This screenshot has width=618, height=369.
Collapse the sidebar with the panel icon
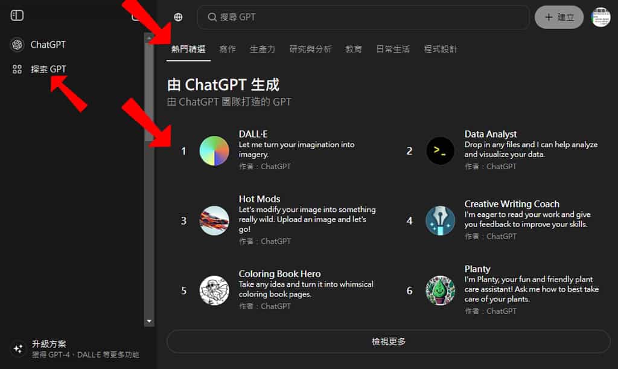point(17,15)
